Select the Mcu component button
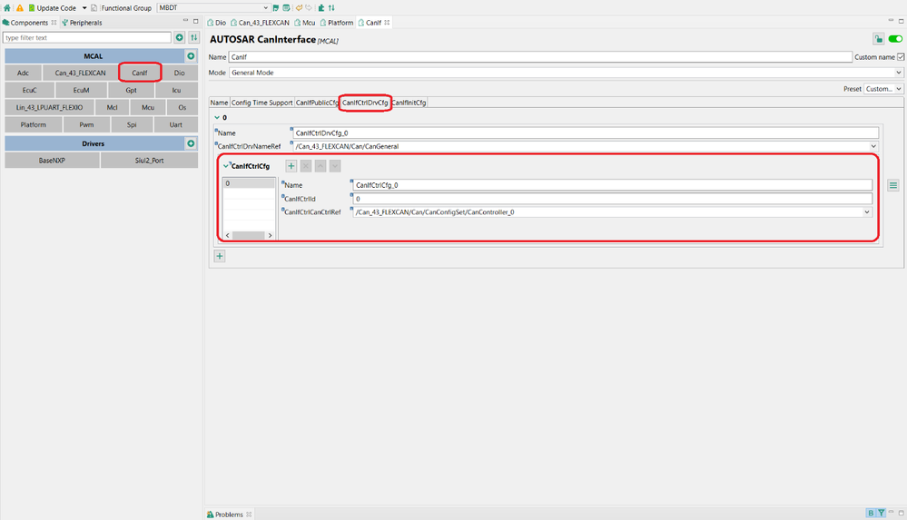The width and height of the screenshot is (907, 520). pos(148,108)
